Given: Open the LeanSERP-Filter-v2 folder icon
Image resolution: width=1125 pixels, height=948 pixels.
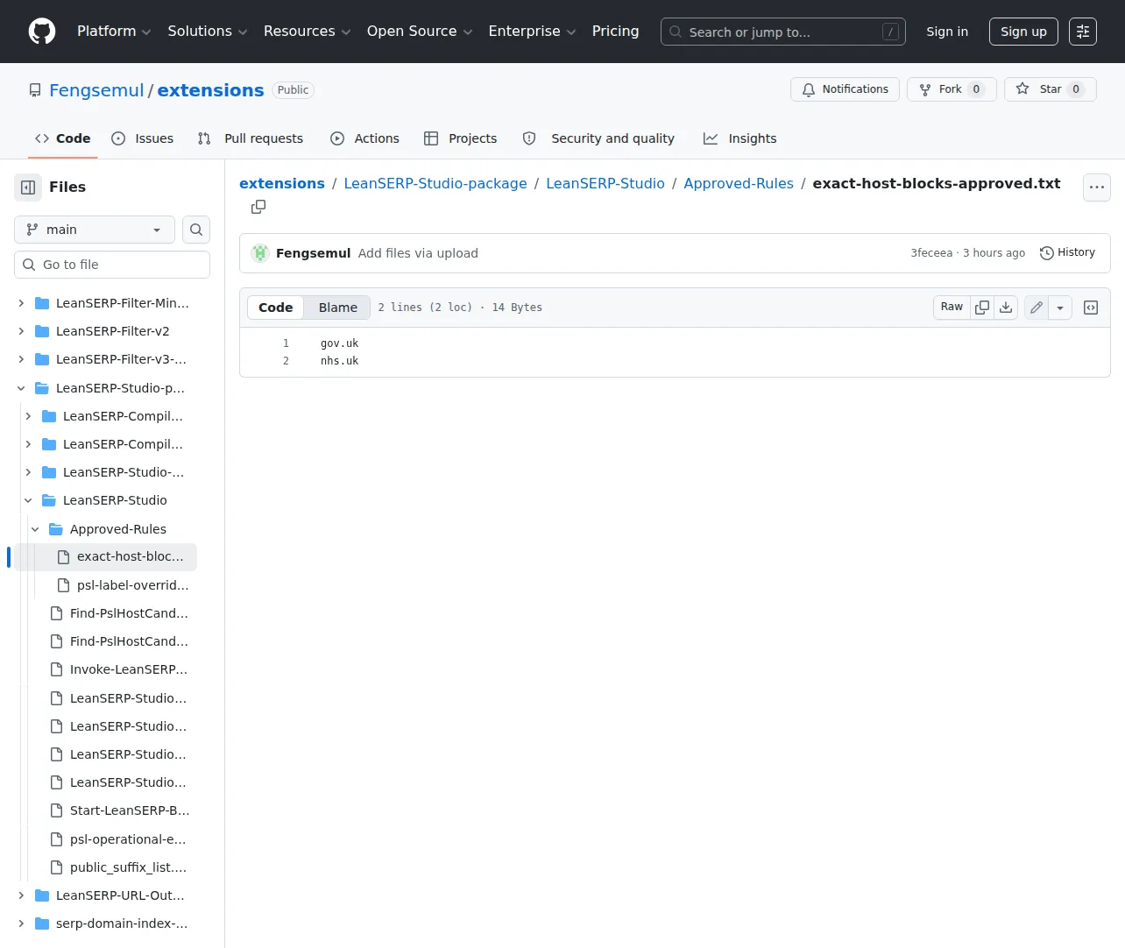Looking at the screenshot, I should pos(42,331).
